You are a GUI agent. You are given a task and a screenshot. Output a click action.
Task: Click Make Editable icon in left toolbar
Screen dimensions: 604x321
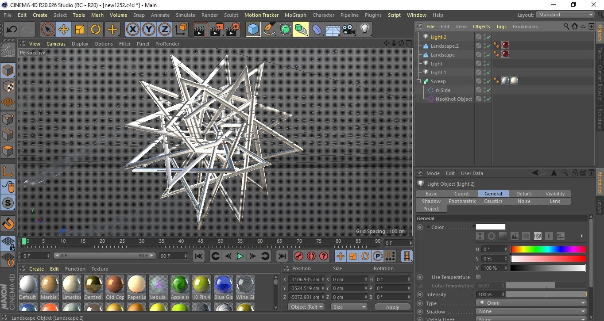coord(8,50)
